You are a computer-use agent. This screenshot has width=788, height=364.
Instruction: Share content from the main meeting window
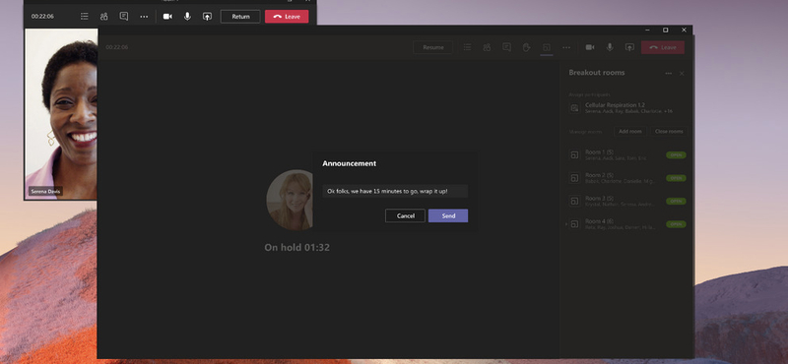[x=629, y=47]
